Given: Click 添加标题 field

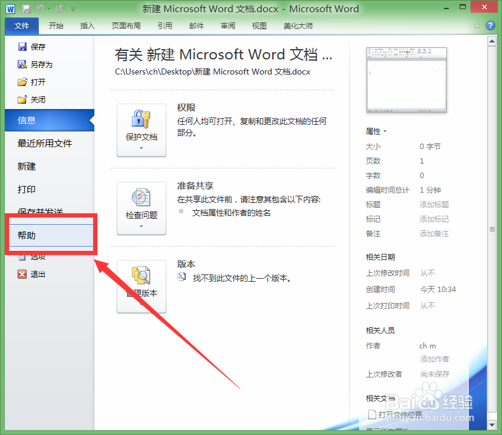Looking at the screenshot, I should (x=434, y=205).
